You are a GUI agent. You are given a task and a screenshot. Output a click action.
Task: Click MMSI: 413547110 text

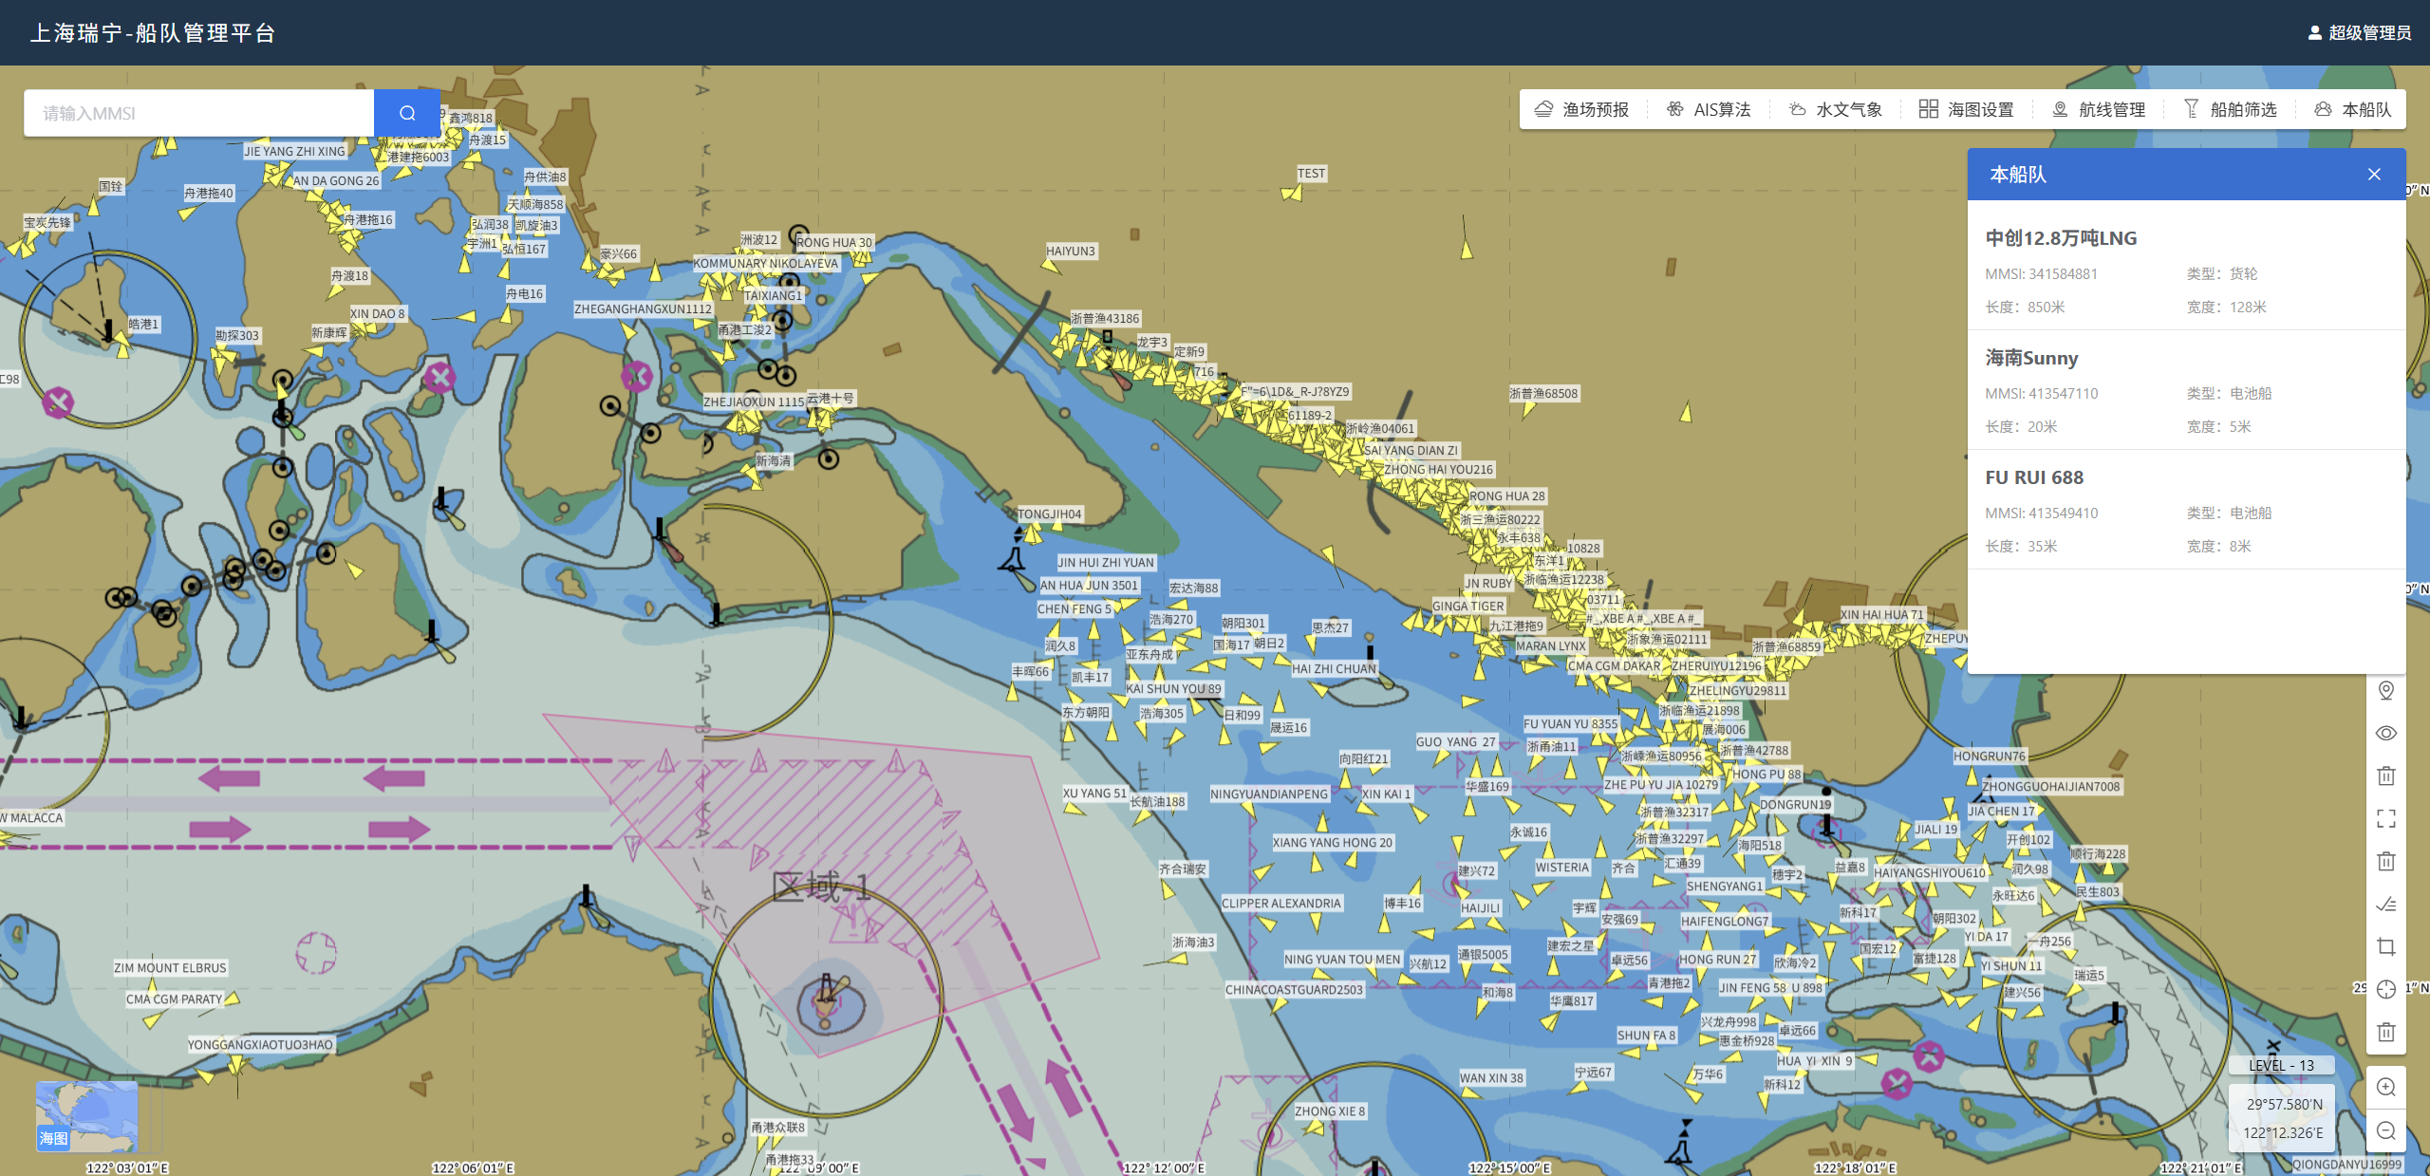(2042, 394)
